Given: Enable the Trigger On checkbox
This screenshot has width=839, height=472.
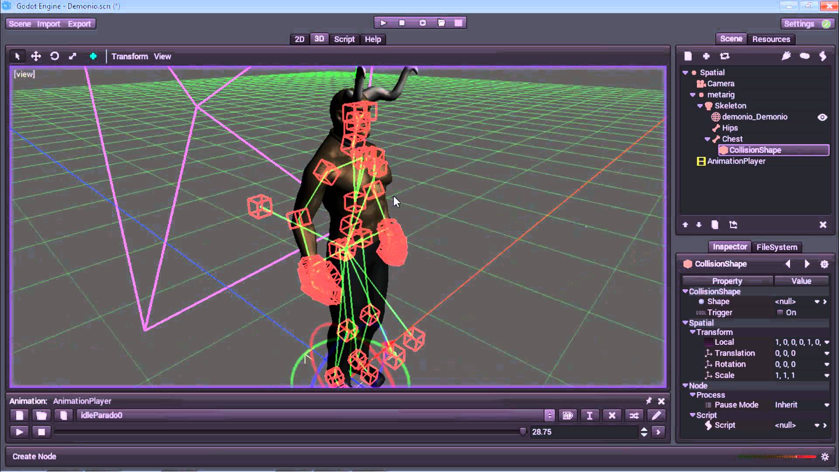Looking at the screenshot, I should click(780, 312).
